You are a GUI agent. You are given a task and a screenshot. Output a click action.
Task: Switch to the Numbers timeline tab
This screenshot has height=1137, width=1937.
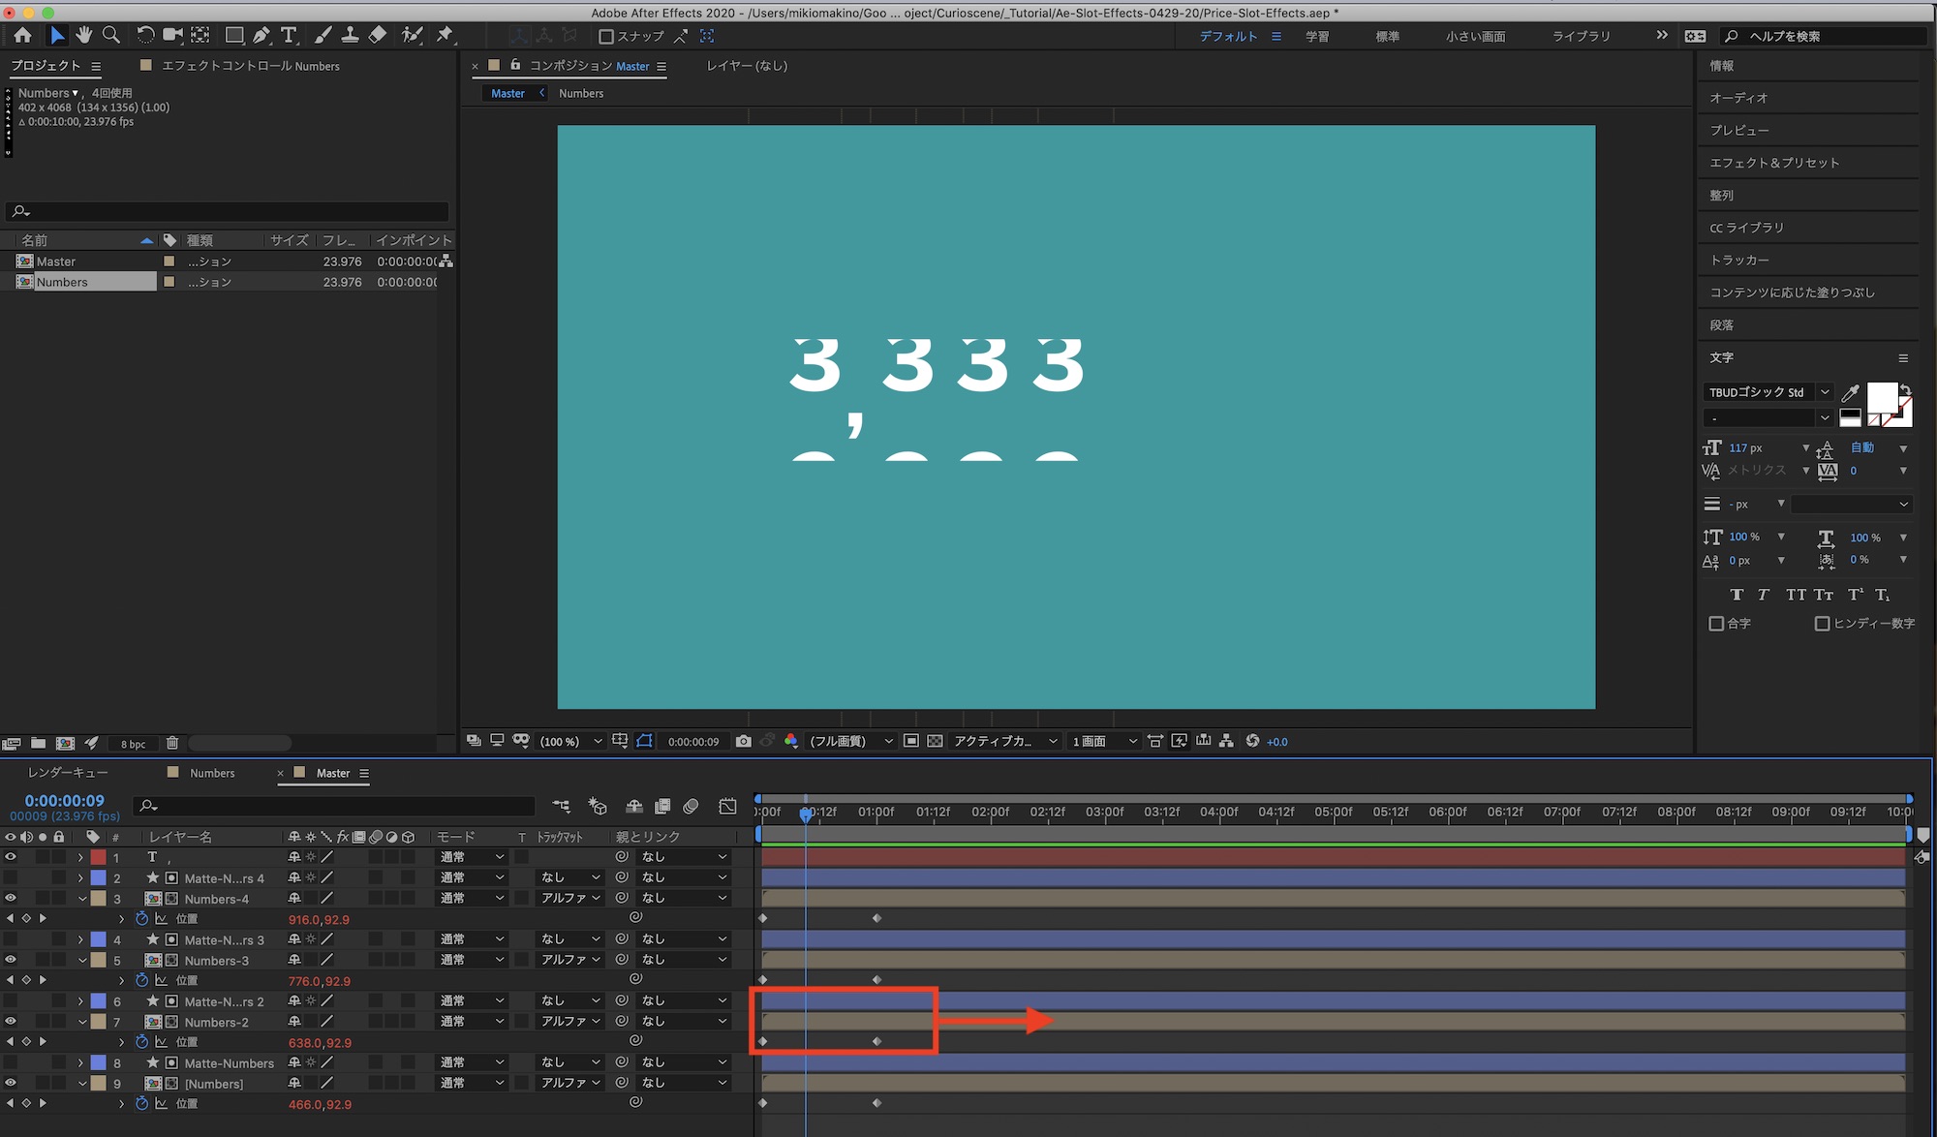coord(211,773)
